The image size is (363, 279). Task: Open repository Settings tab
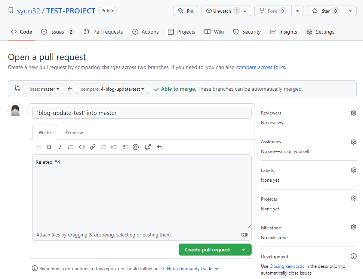pyautogui.click(x=320, y=32)
